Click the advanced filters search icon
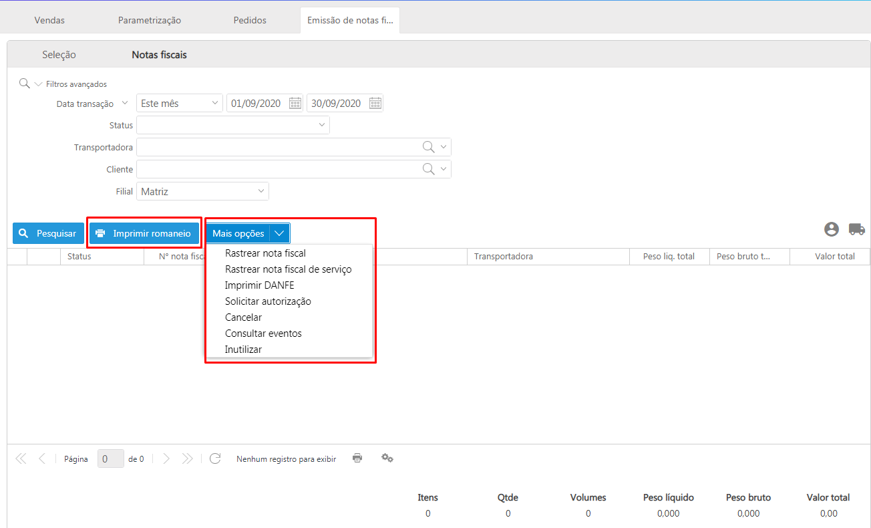The height and width of the screenshot is (528, 871). point(24,84)
